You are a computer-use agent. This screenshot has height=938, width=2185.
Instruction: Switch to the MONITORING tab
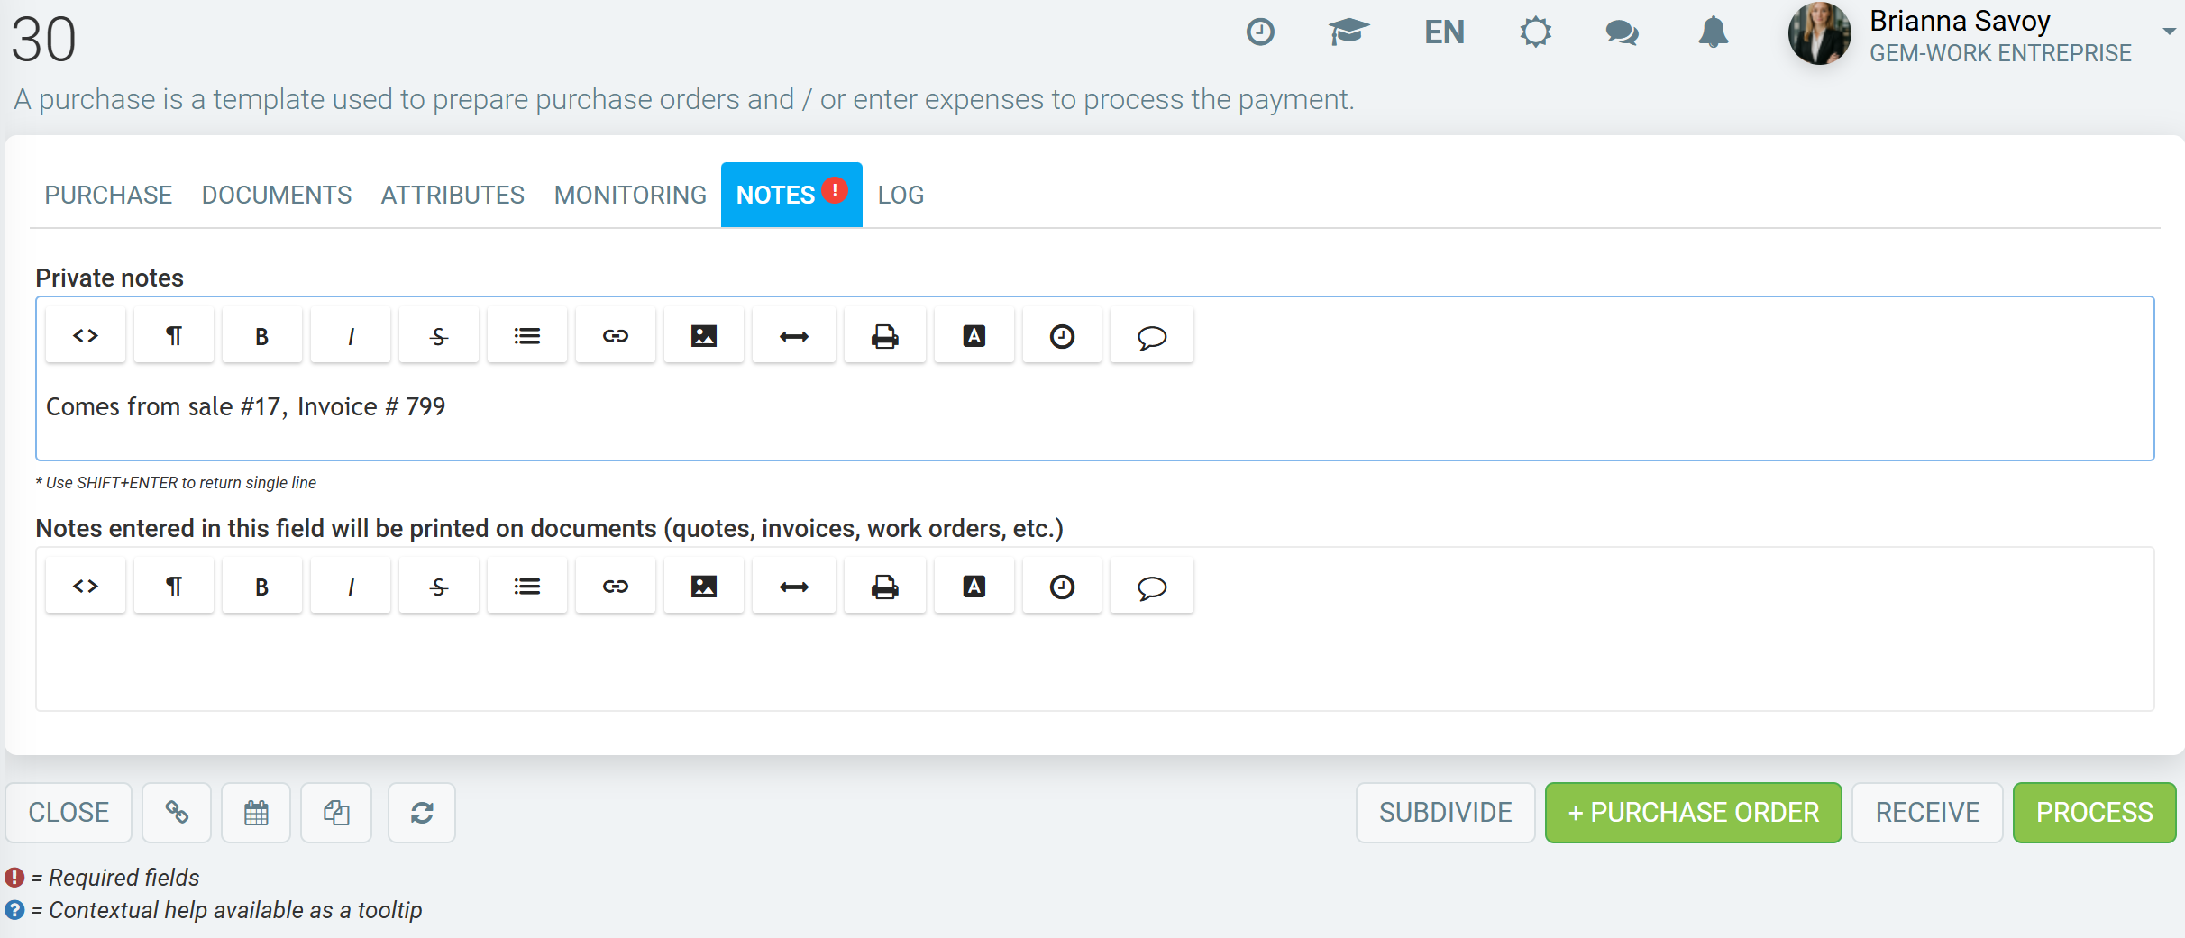tap(630, 195)
